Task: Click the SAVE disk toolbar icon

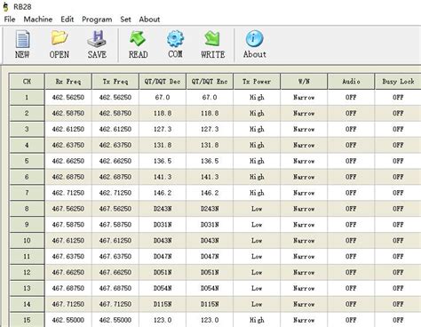Action: tap(97, 44)
